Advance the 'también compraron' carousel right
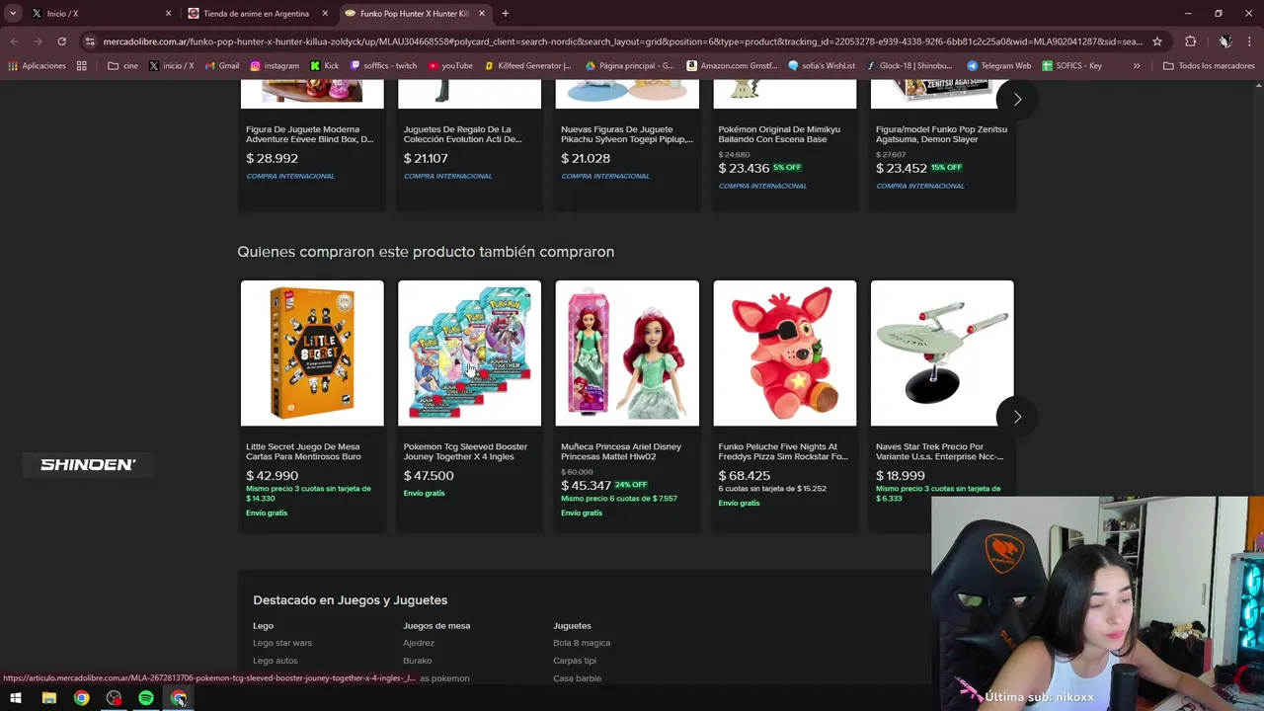Image resolution: width=1264 pixels, height=711 pixels. tap(1017, 417)
